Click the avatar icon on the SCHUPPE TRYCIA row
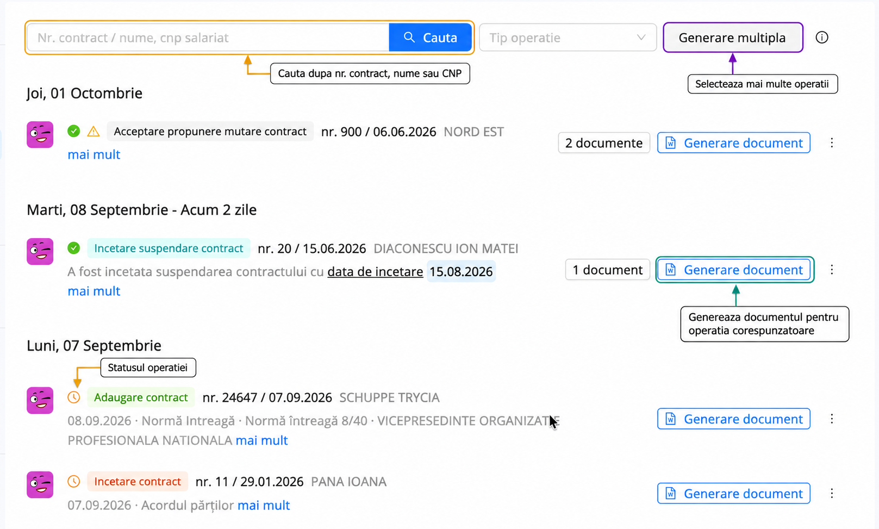Viewport: 879px width, 529px height. (40, 400)
